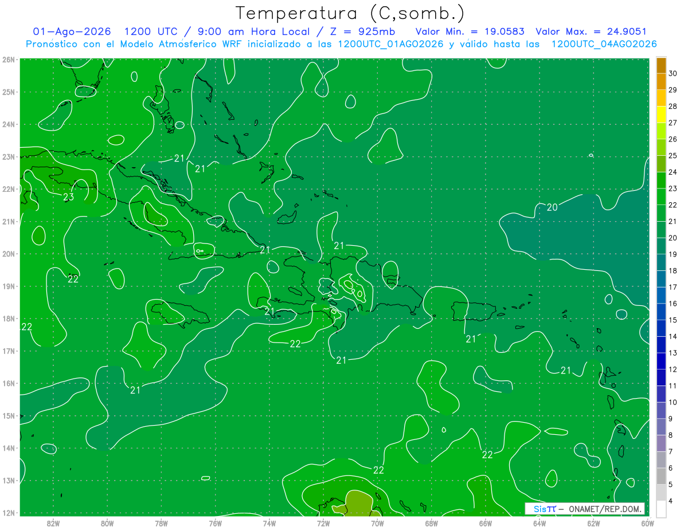
Task: Click the '17N' latitude axis label
Action: [9, 351]
